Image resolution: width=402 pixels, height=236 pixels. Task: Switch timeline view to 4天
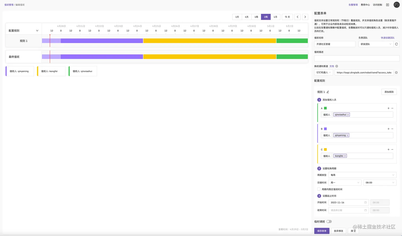click(x=247, y=17)
